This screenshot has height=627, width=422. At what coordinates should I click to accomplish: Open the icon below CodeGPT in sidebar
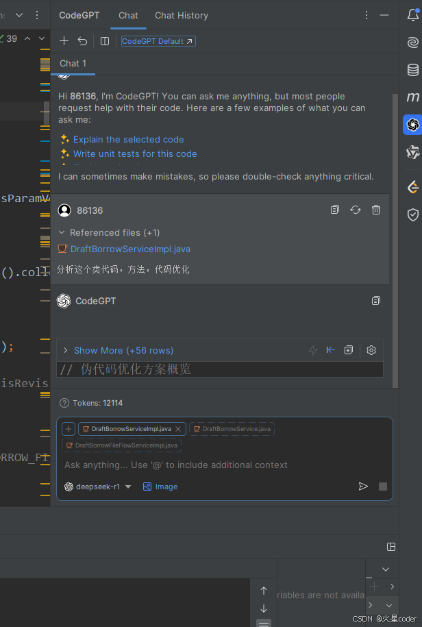pyautogui.click(x=413, y=152)
